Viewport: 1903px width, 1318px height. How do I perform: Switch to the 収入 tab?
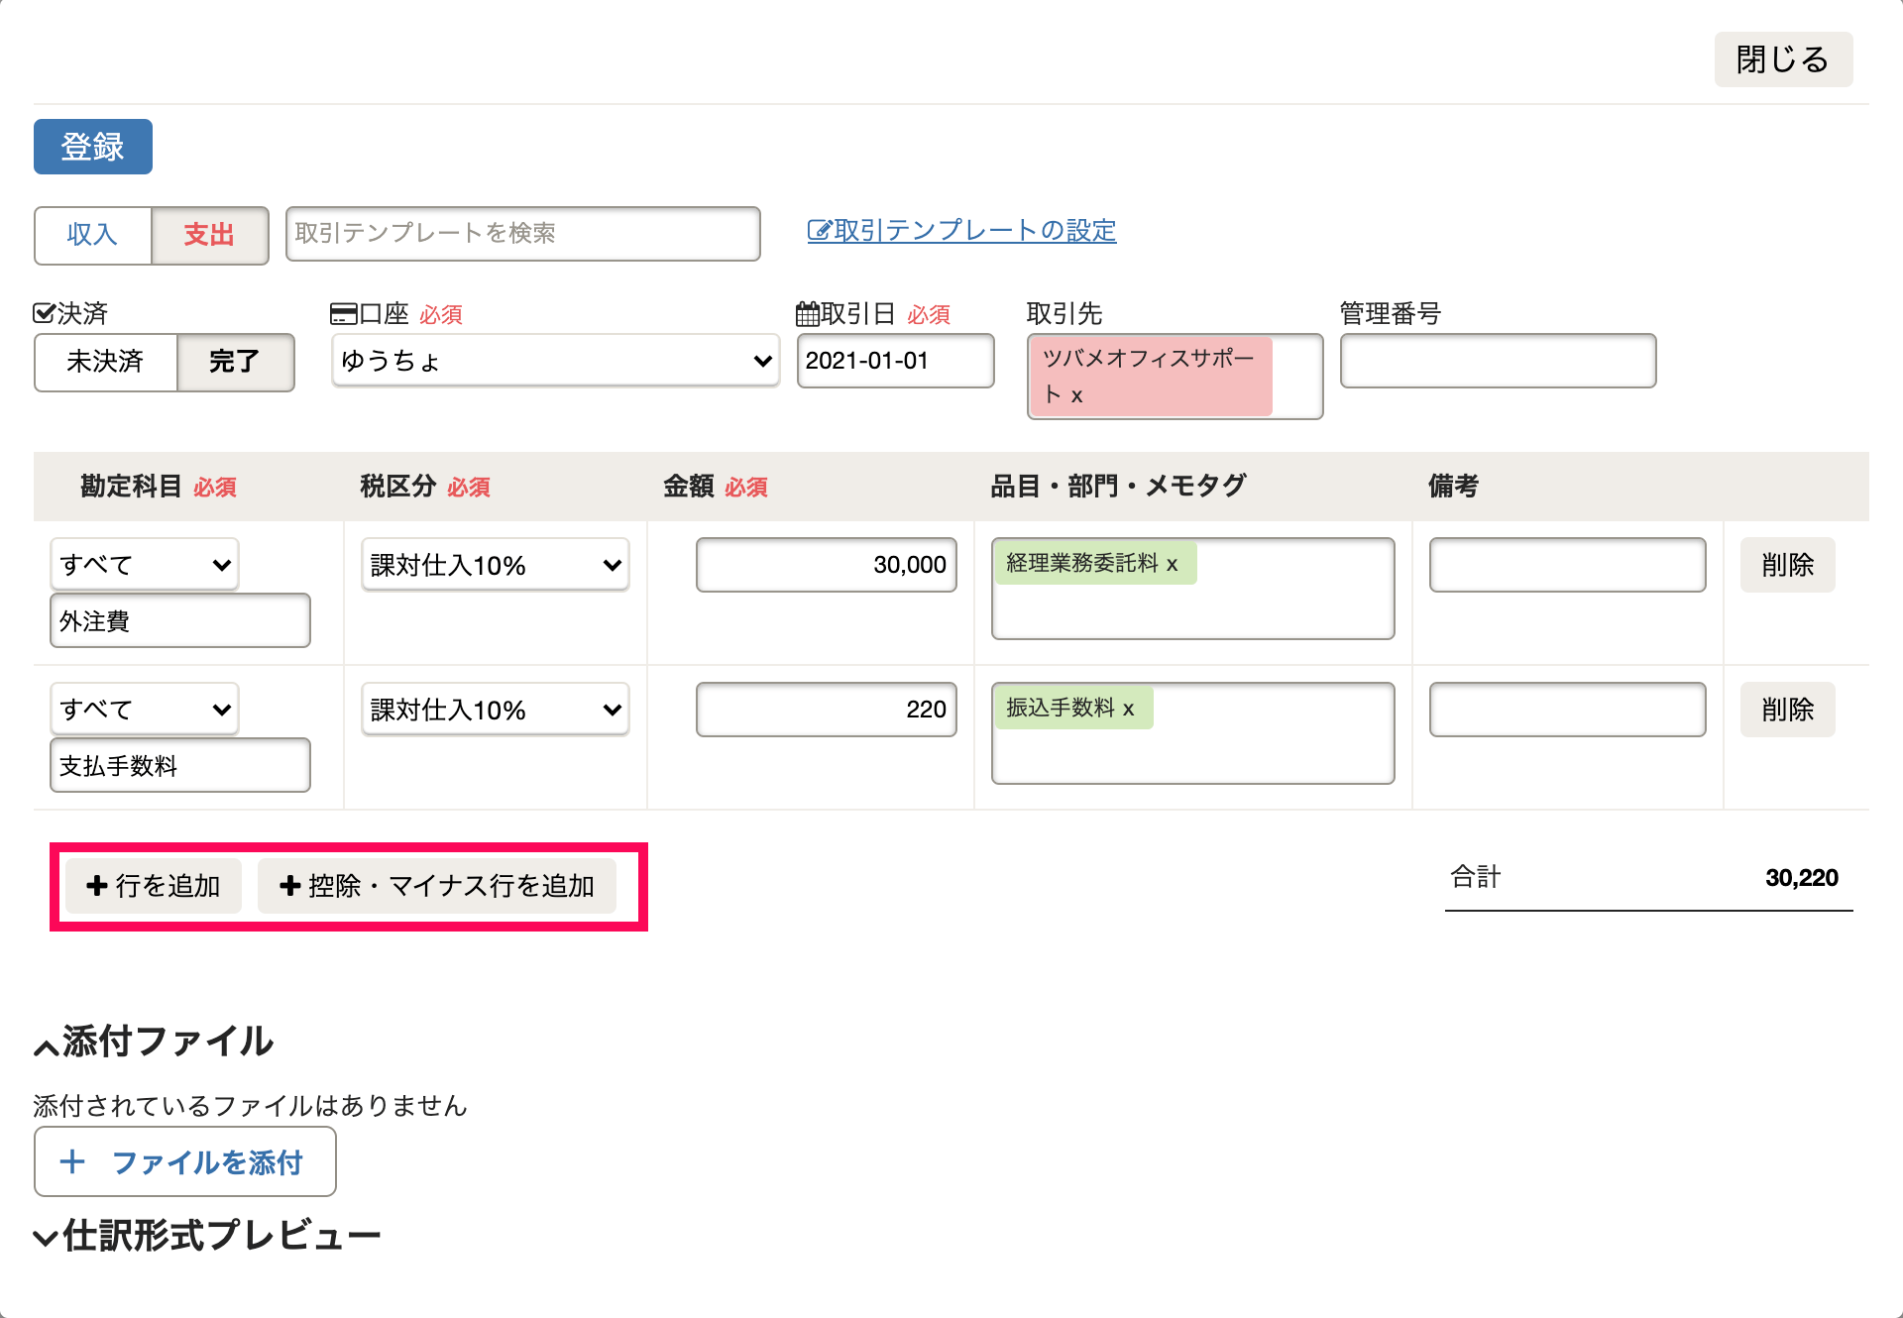click(x=92, y=235)
